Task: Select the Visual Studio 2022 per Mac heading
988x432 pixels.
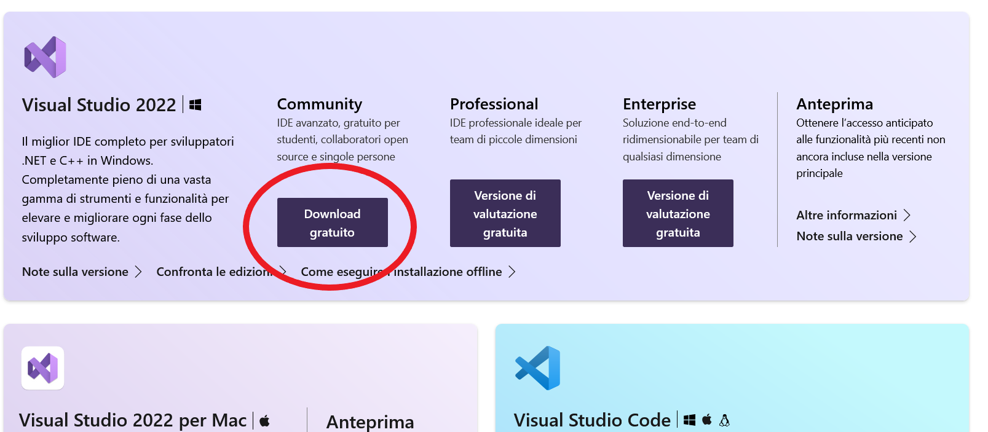Action: [x=133, y=420]
